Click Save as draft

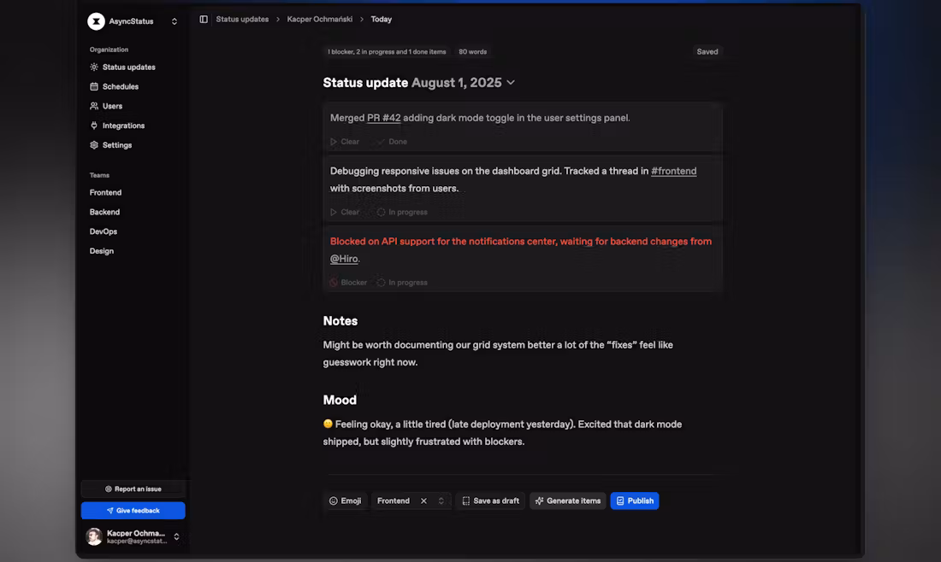coord(489,501)
